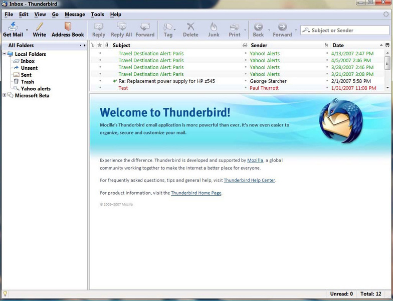Toggle star on the Test message

point(100,88)
